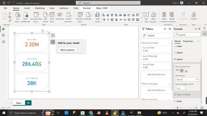Click the More options button
This screenshot has width=207, height=116.
coord(68,50)
